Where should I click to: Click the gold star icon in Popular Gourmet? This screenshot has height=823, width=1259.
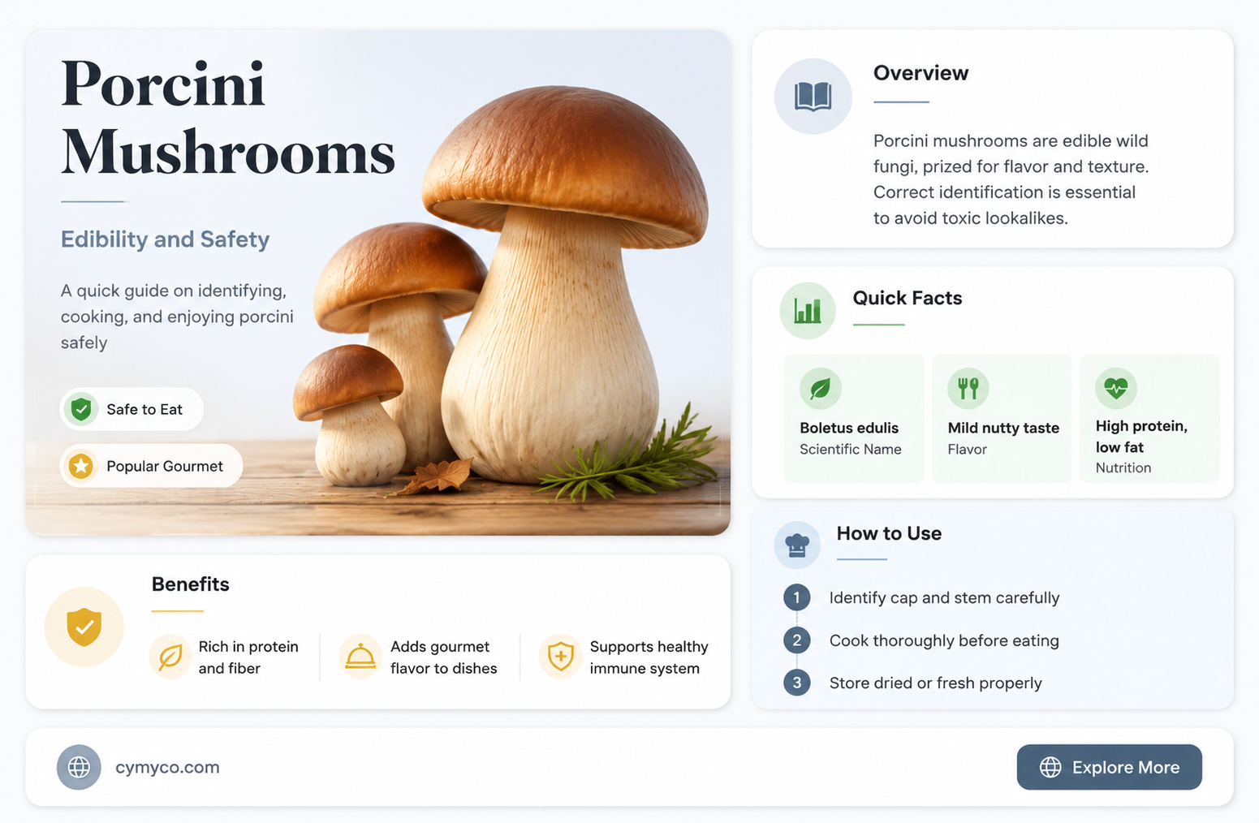[80, 466]
